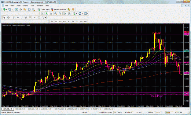Open the Tools menu
Screen dimensions: 191x115
32,6
